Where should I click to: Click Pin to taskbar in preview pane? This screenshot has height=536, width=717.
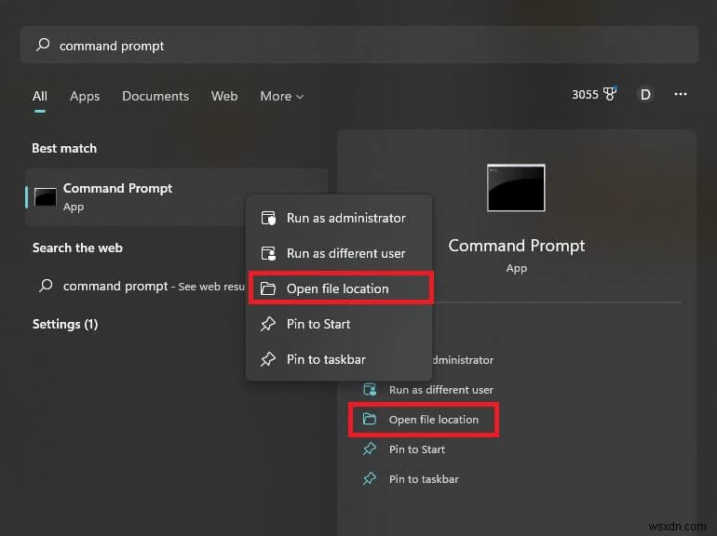click(424, 479)
